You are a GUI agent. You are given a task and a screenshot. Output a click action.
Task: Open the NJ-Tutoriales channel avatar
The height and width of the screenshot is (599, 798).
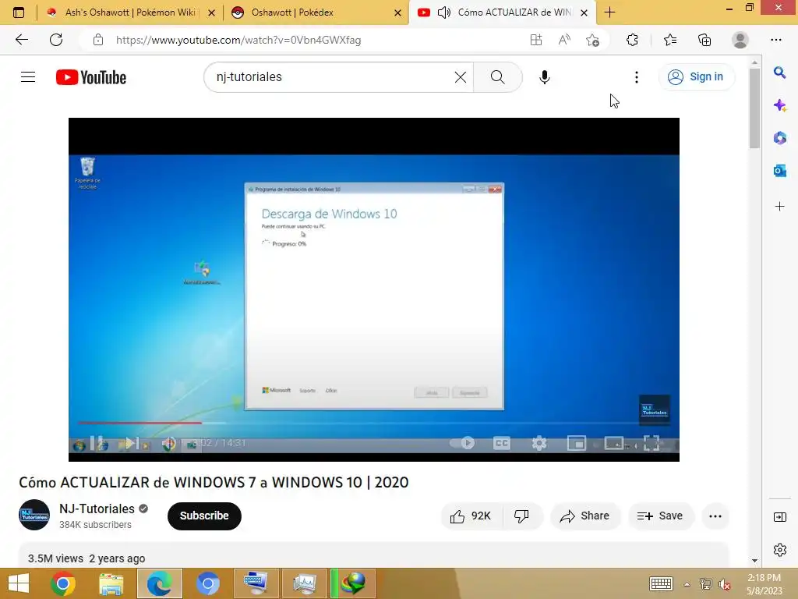34,515
